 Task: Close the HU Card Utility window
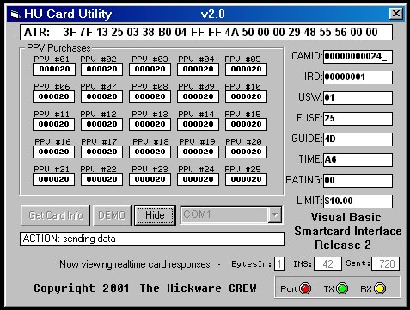coord(396,14)
